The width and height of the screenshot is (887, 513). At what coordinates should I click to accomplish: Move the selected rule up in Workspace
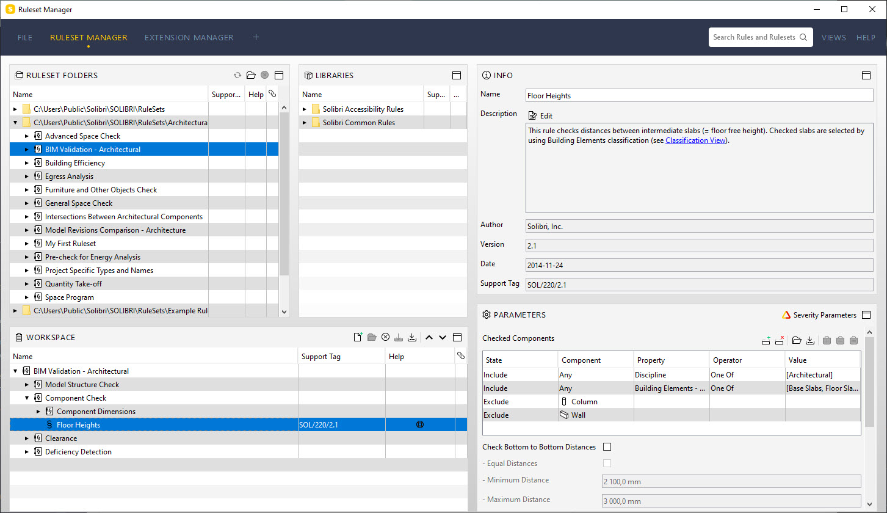point(429,337)
